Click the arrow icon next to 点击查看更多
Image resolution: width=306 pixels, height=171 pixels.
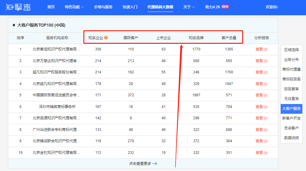click(155, 164)
